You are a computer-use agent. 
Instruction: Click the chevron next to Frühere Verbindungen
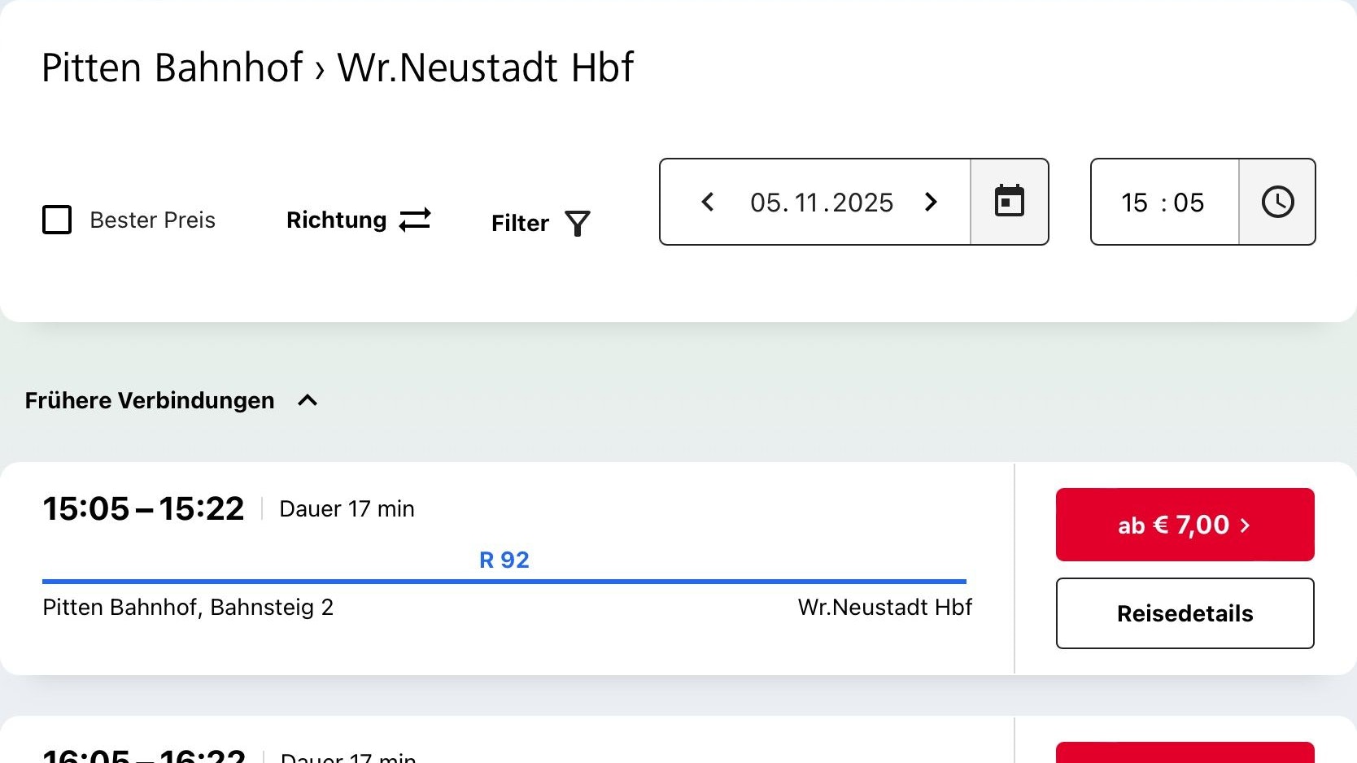pyautogui.click(x=308, y=400)
